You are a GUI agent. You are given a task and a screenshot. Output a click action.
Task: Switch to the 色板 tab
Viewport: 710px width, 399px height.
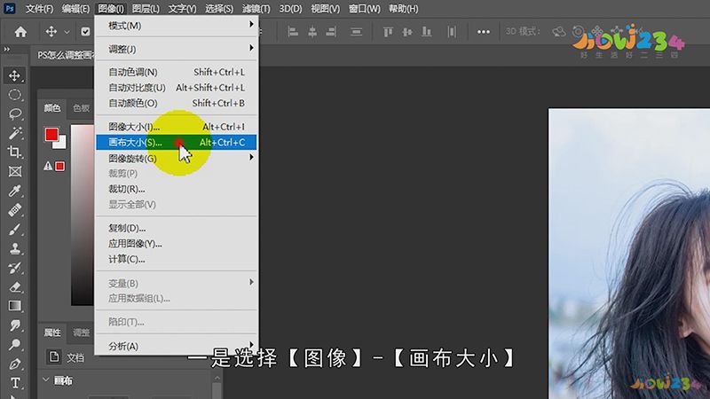click(81, 107)
